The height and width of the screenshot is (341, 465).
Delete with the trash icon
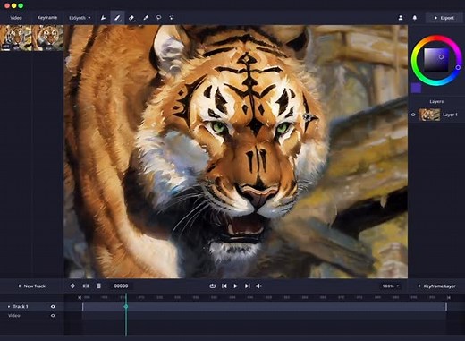pos(98,286)
